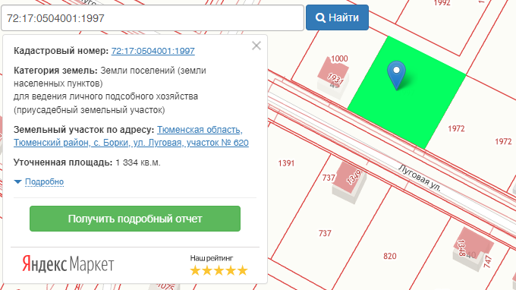The height and width of the screenshot is (290, 516).
Task: Select parcel 820 on the map
Action: (389, 256)
